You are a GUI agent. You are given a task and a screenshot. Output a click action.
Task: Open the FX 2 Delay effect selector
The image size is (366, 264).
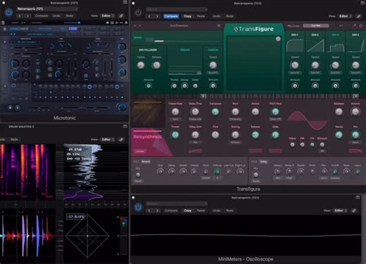pos(263,161)
